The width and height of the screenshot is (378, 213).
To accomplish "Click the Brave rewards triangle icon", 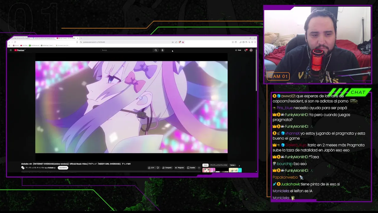I will [x=183, y=42].
